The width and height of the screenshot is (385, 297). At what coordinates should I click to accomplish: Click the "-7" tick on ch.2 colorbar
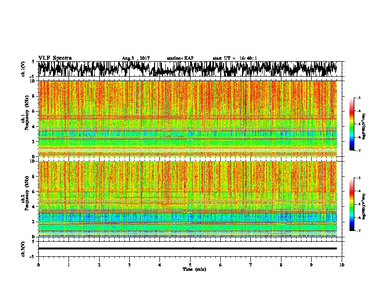(x=359, y=231)
